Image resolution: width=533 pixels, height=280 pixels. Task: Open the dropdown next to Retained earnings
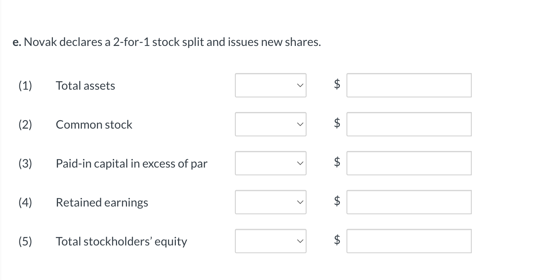tap(271, 202)
